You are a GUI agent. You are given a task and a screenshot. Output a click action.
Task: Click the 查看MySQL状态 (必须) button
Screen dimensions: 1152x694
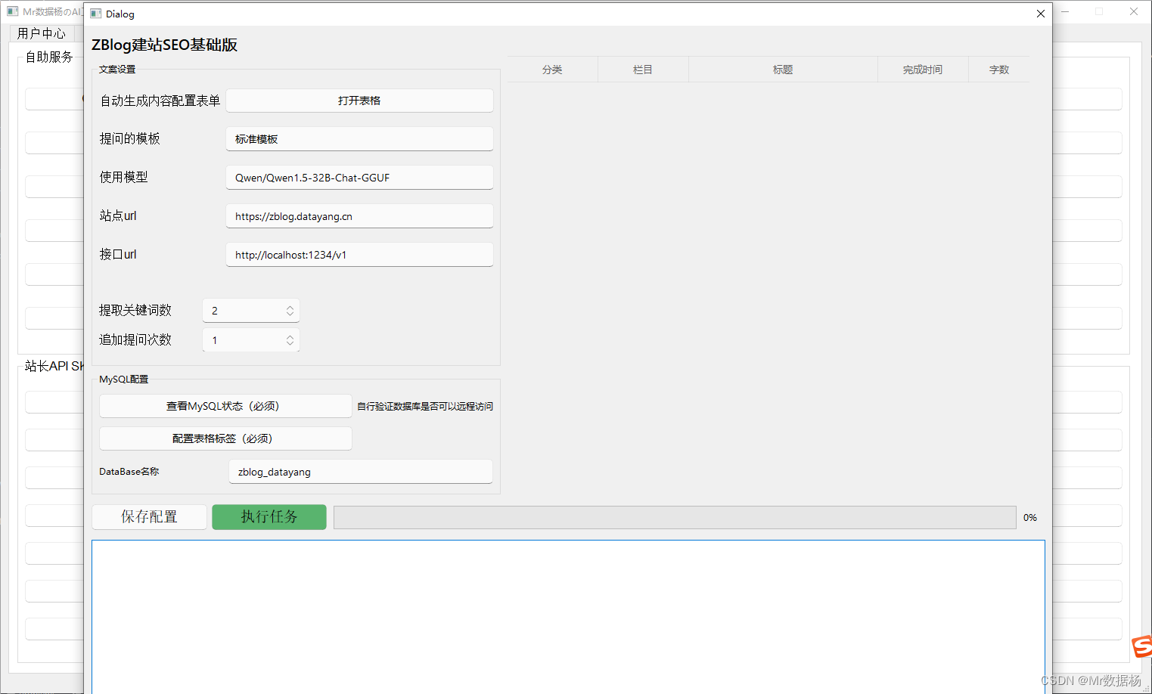225,406
